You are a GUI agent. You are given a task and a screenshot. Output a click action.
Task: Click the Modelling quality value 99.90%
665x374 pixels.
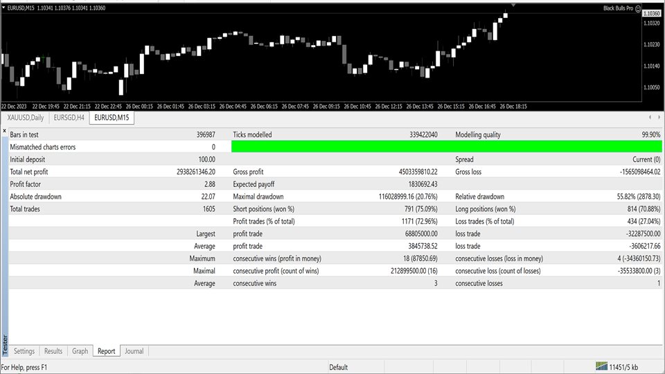(x=651, y=135)
